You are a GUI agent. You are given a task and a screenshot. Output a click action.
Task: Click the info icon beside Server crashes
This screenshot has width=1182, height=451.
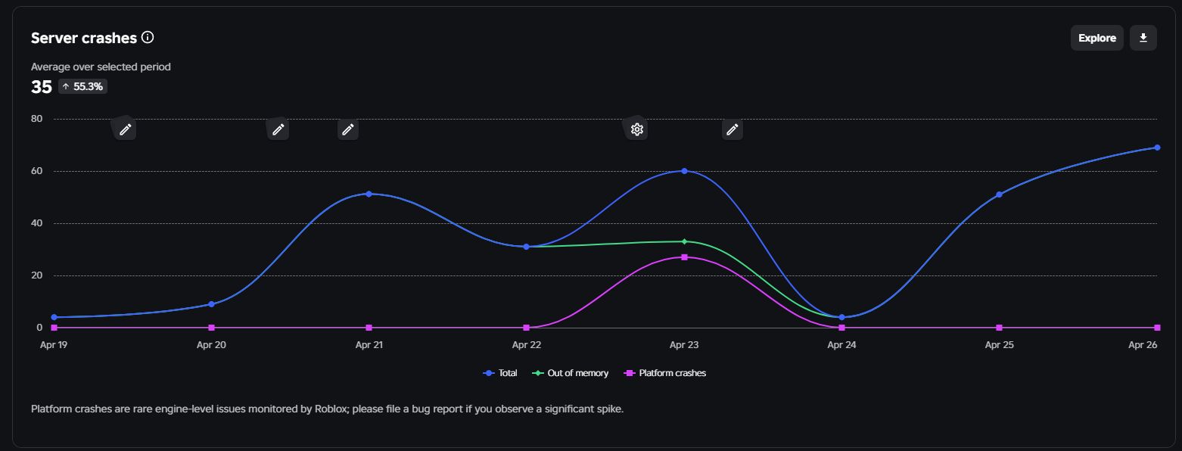pyautogui.click(x=148, y=37)
